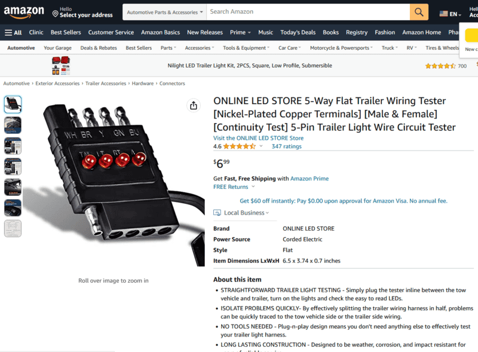Click the Amazon logo
Image resolution: width=478 pixels, height=352 pixels.
pos(24,12)
